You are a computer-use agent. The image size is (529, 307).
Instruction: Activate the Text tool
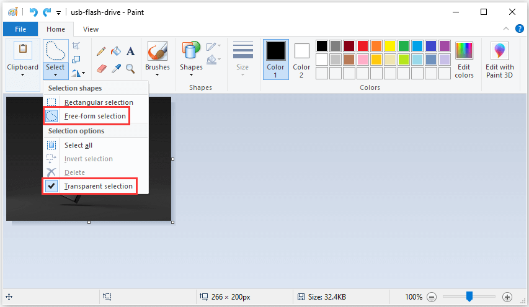131,51
